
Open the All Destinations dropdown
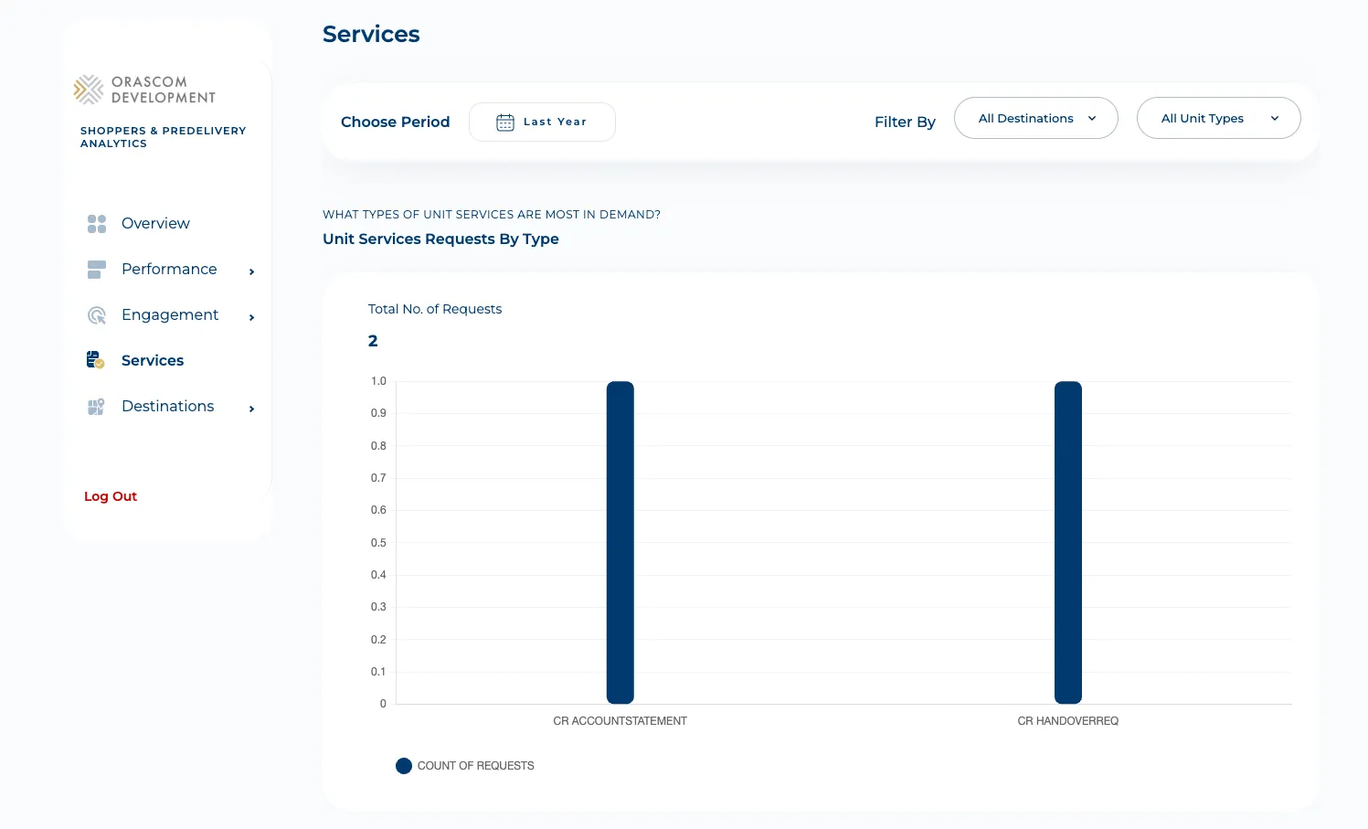click(1036, 118)
